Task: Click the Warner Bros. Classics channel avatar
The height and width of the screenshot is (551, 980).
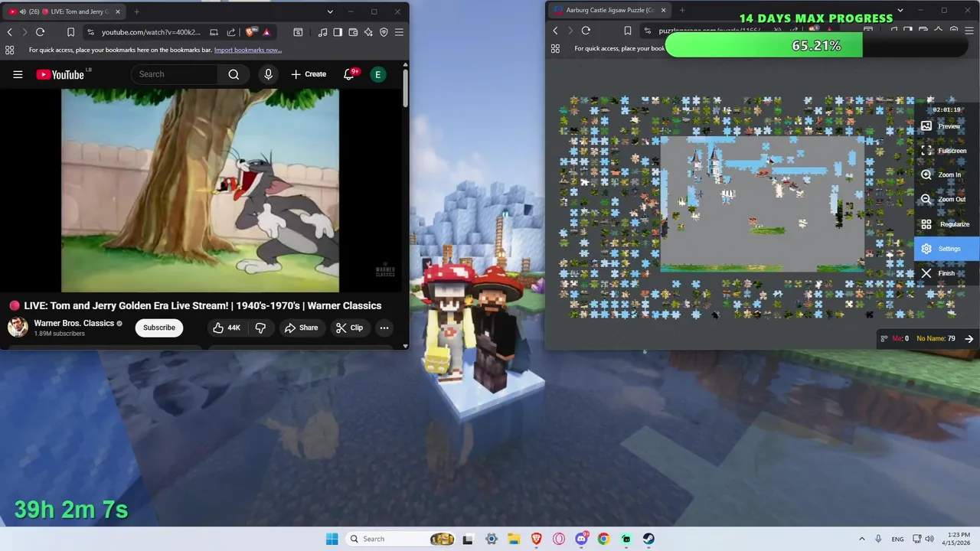Action: [18, 328]
